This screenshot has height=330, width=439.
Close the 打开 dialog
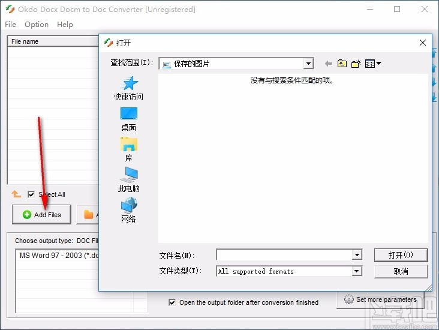tap(423, 43)
